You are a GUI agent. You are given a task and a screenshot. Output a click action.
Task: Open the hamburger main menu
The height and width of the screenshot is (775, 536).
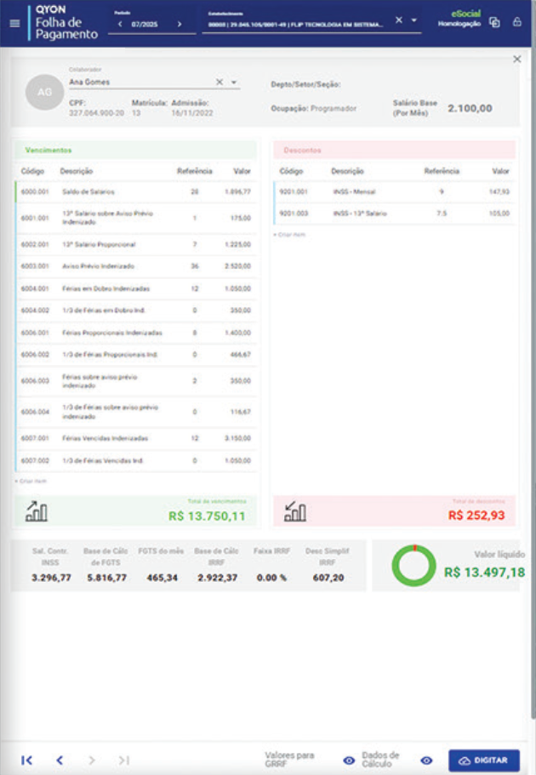coord(14,22)
